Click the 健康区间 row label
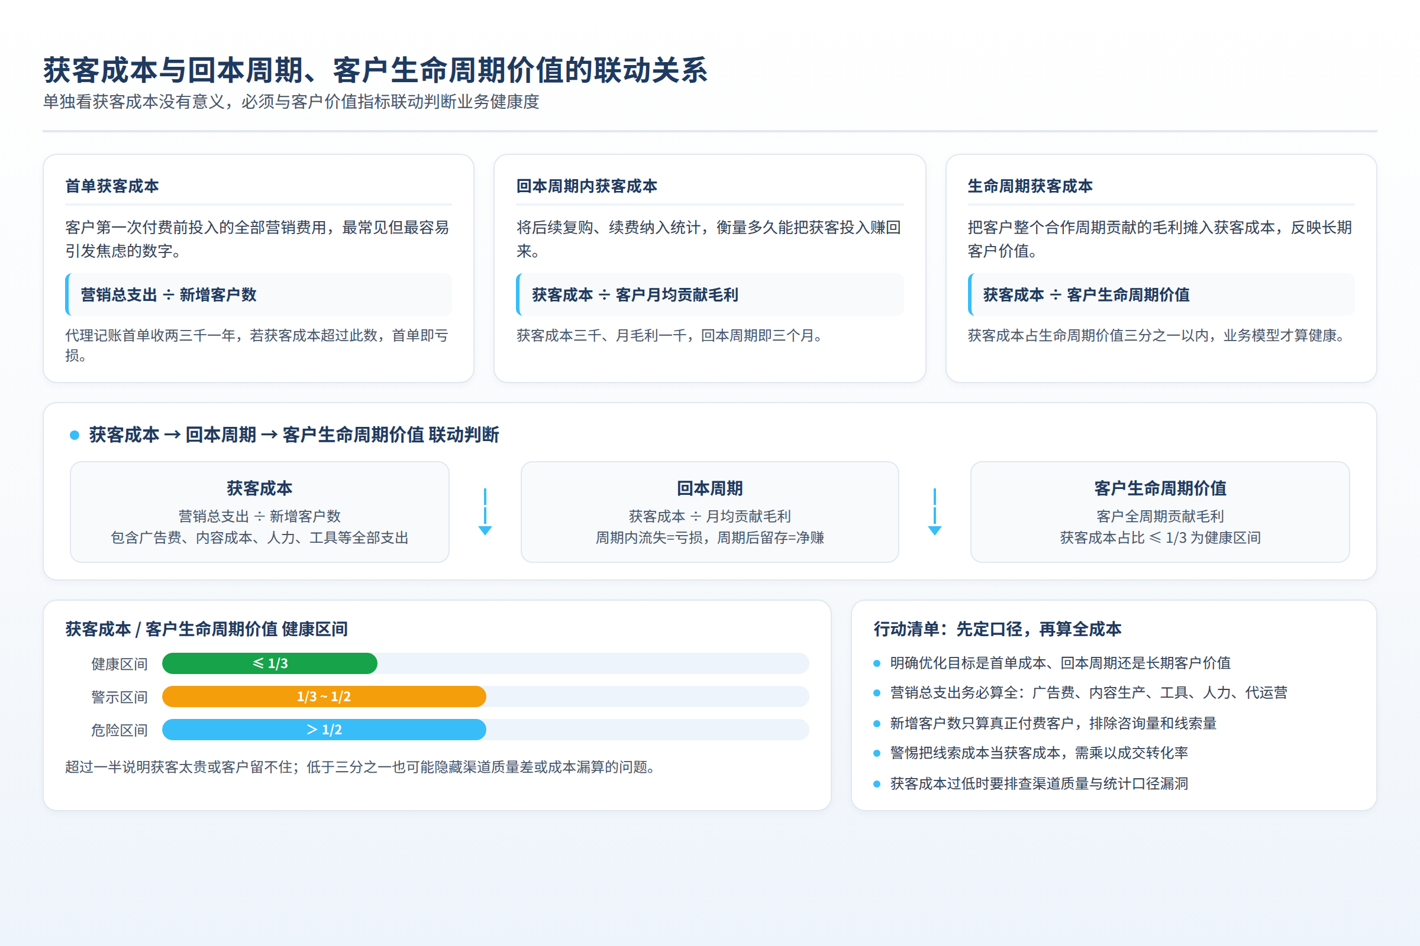This screenshot has height=946, width=1420. [120, 663]
